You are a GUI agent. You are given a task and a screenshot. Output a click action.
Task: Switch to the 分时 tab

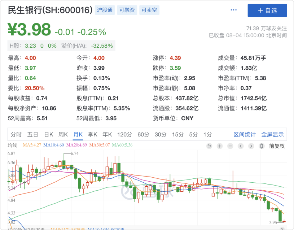[x=16, y=134]
